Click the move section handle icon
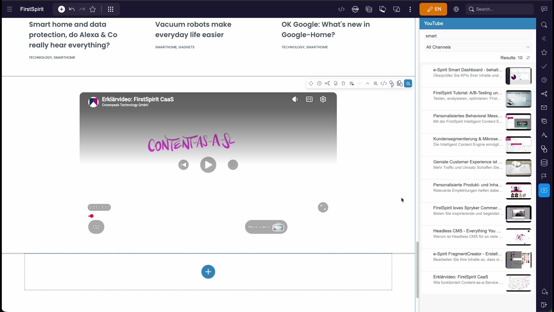The height and width of the screenshot is (312, 554). point(311,83)
